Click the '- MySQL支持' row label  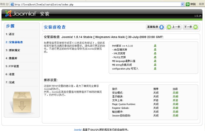(x=119, y=57)
